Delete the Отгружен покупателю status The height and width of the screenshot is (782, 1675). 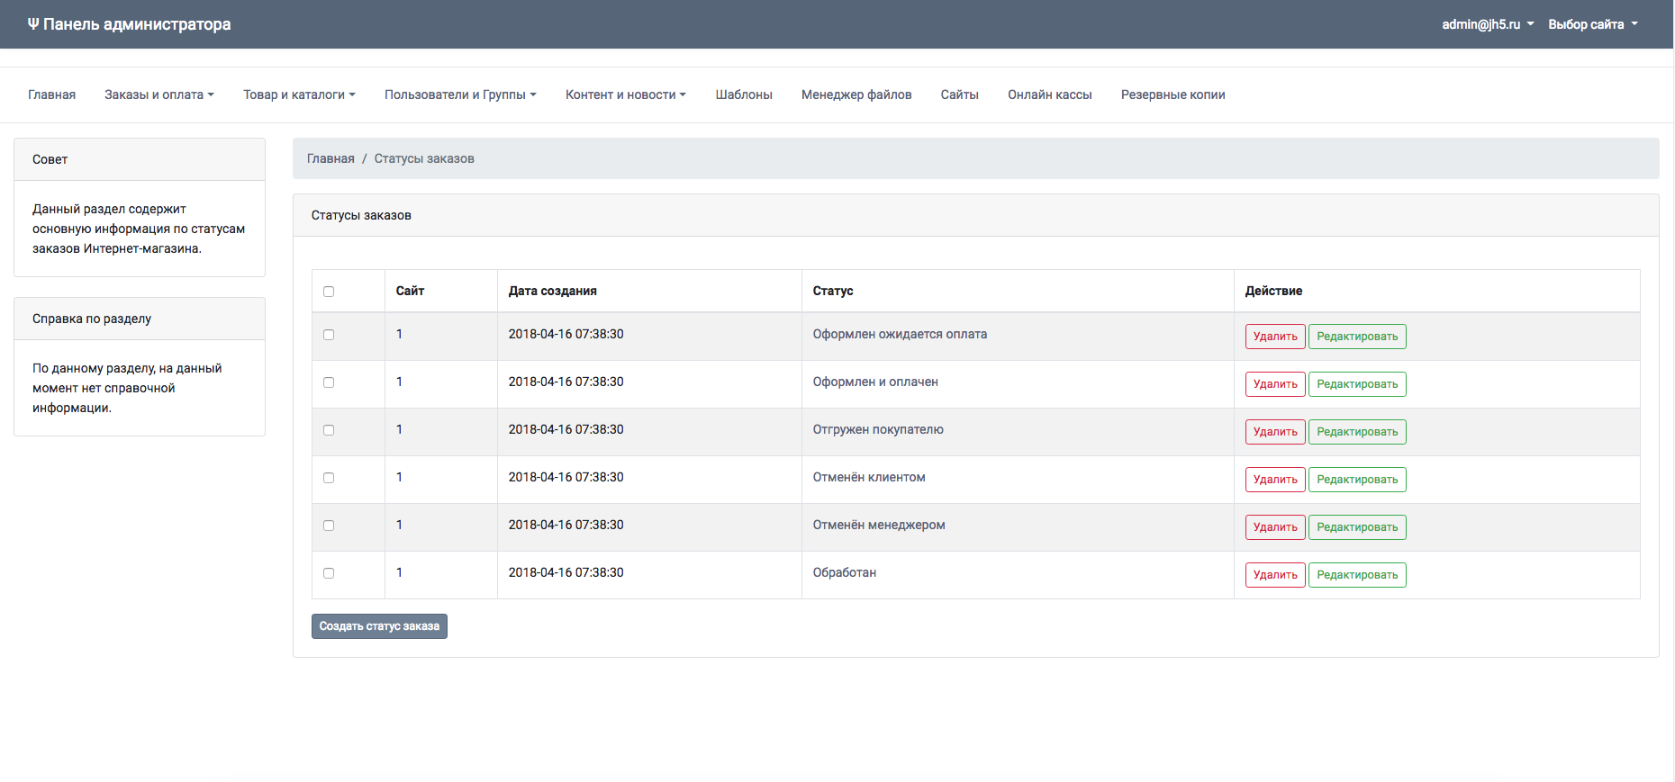click(x=1275, y=432)
